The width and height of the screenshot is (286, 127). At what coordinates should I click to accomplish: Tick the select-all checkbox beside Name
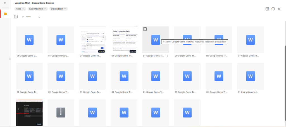click(x=16, y=16)
